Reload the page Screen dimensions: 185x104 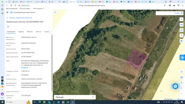[15, 5]
